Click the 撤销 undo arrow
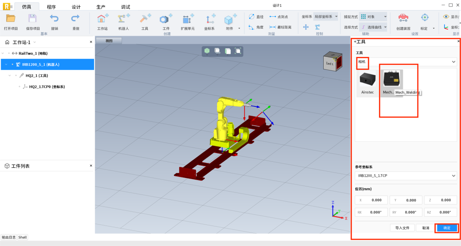This screenshot has height=246, width=461. (x=54, y=19)
